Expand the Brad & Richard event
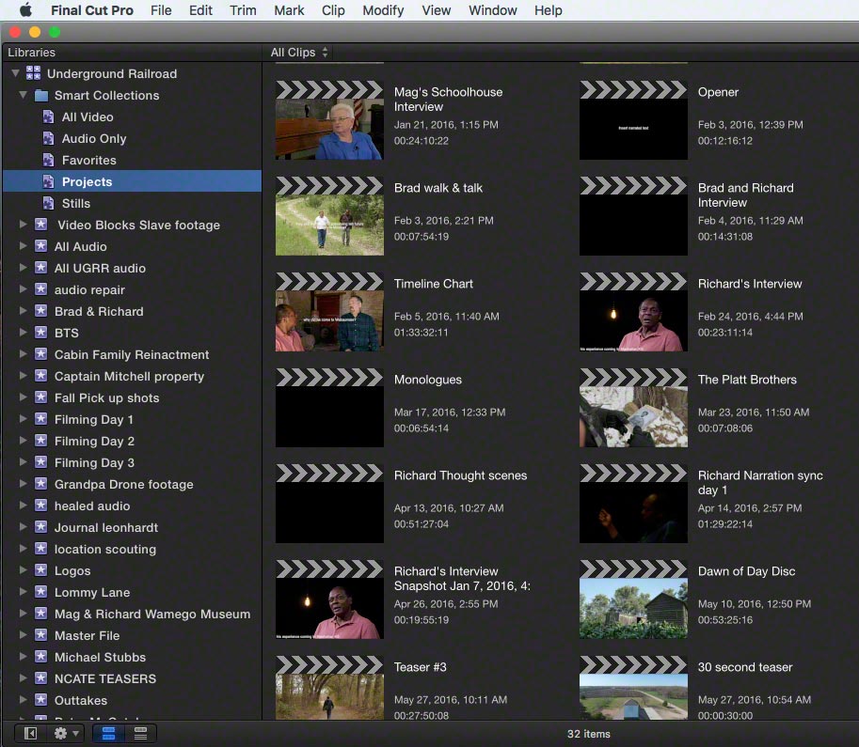 tap(23, 311)
